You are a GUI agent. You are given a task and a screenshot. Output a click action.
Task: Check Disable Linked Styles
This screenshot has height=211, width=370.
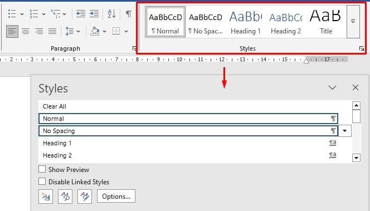[42, 181]
